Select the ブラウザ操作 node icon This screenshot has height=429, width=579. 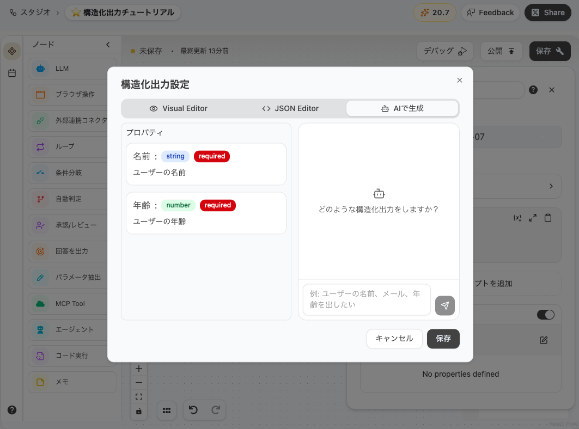pyautogui.click(x=40, y=94)
